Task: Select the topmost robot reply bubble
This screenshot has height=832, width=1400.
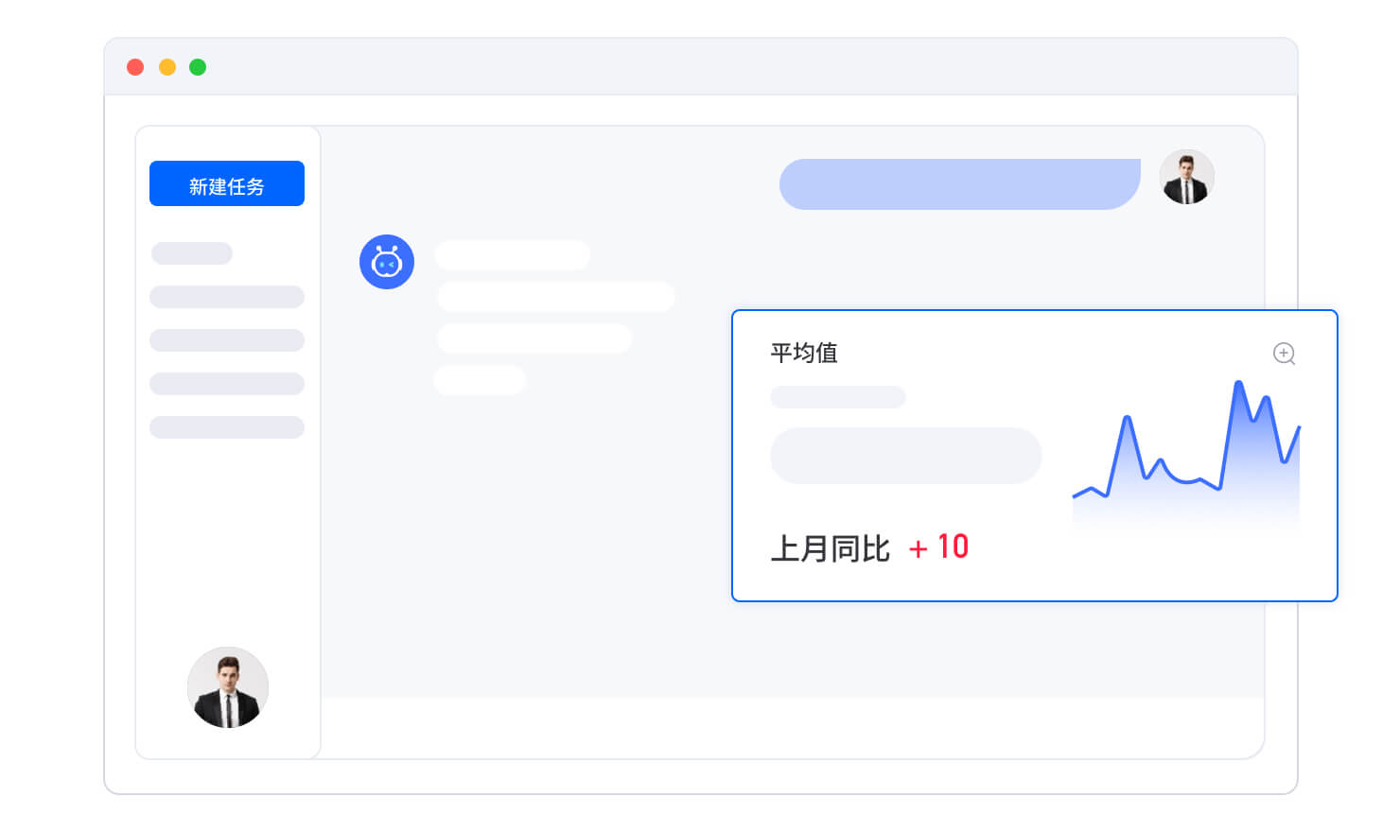Action: [513, 254]
